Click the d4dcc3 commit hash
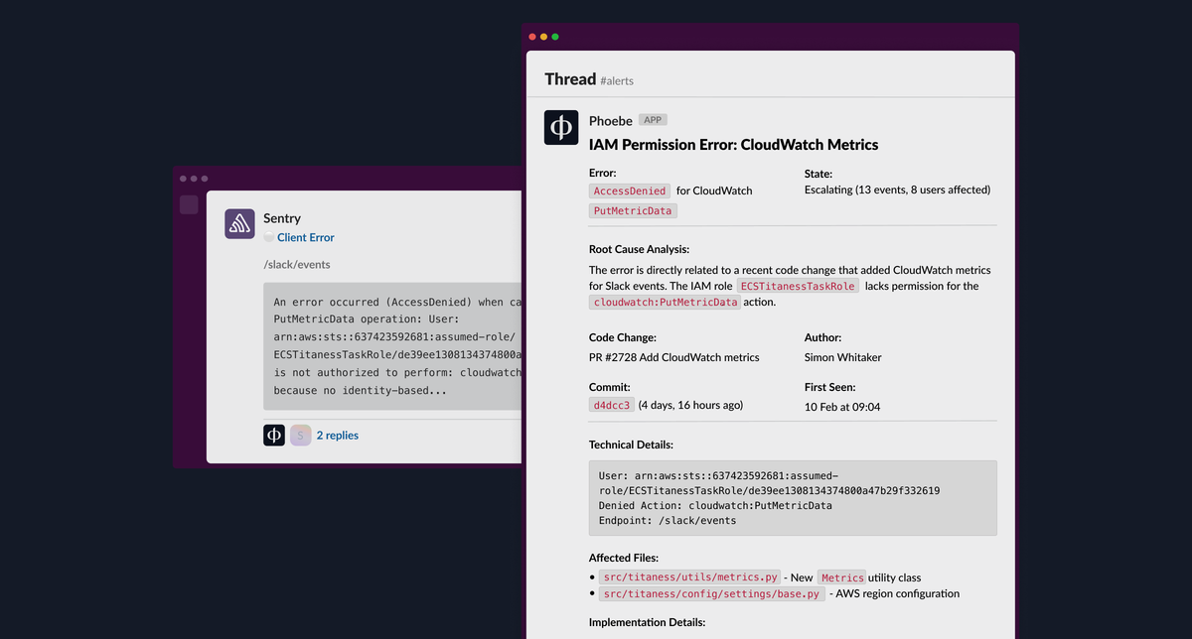The width and height of the screenshot is (1192, 639). pyautogui.click(x=611, y=405)
